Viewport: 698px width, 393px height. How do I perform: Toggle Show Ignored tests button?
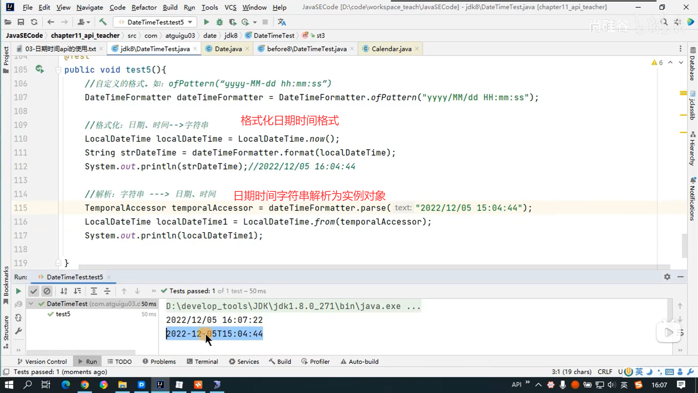tap(47, 291)
